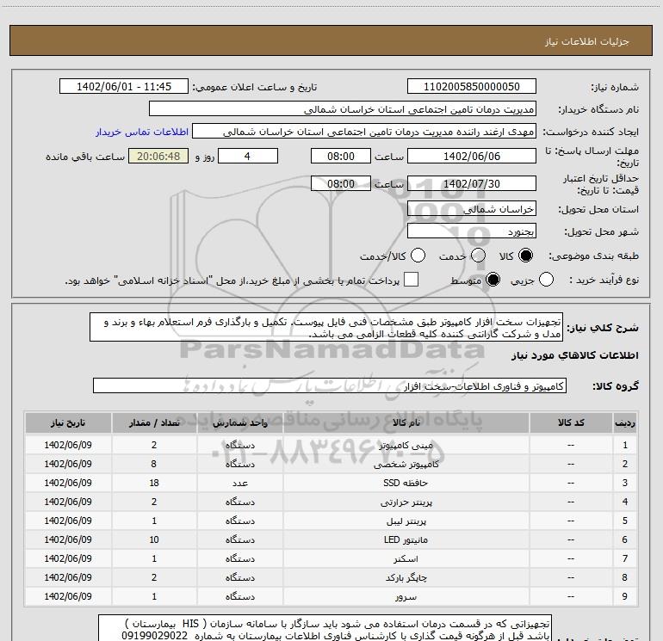Click quantity 18 in SSD row
Screen dimensions: 663x641
click(x=154, y=483)
